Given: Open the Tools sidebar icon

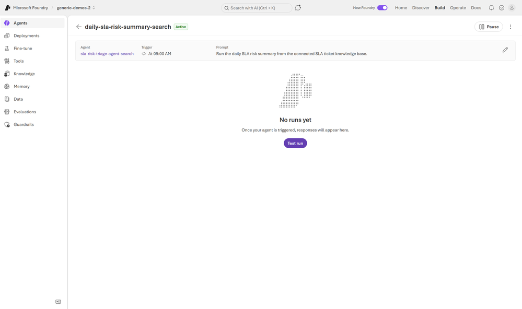Looking at the screenshot, I should (x=7, y=61).
